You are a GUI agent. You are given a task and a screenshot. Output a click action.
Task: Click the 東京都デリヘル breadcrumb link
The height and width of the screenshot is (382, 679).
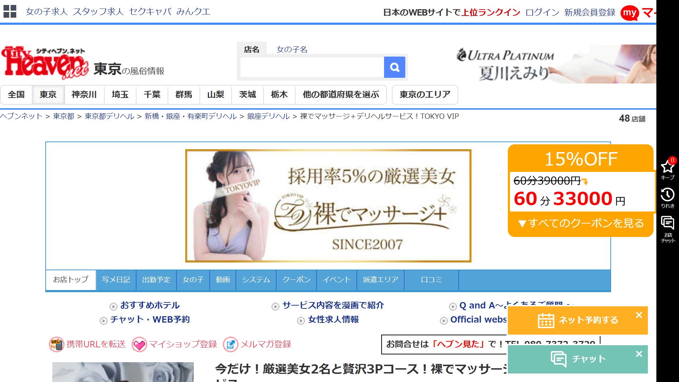(x=110, y=116)
